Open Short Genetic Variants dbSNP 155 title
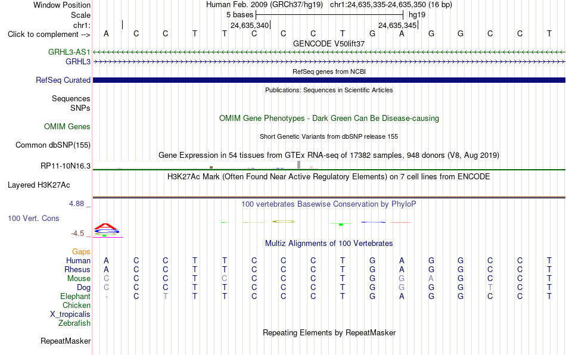This screenshot has width=566, height=355. pyautogui.click(x=329, y=137)
